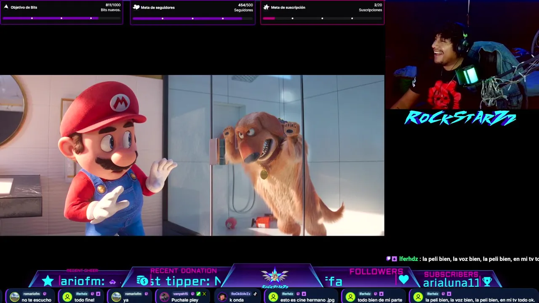Click the green badge next to vanyah15's name
539x303 pixels.
199,294
